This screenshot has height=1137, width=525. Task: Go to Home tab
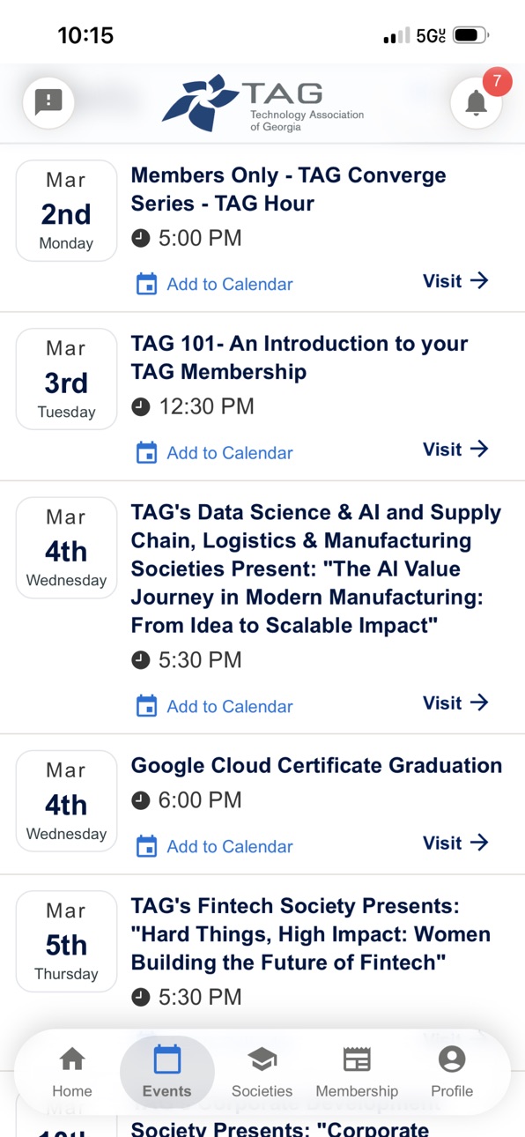[72, 1072]
